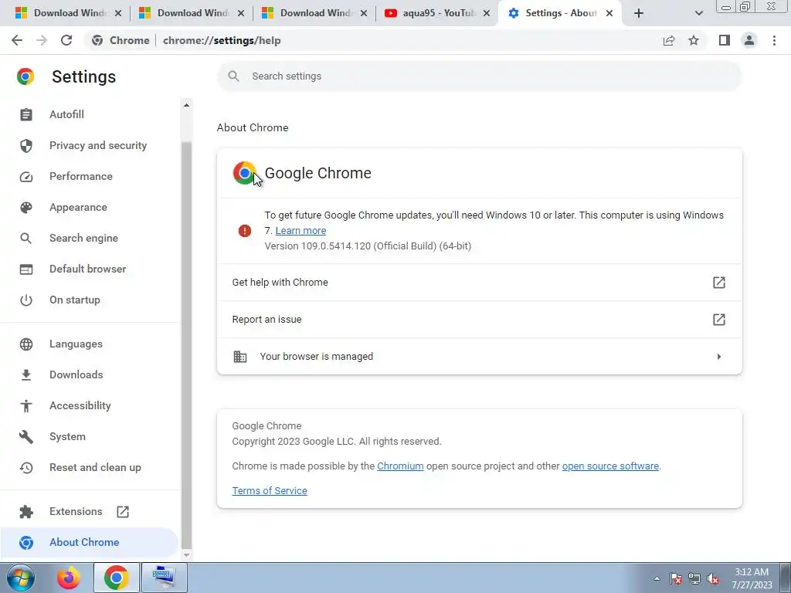Click the System wrench icon
This screenshot has width=791, height=593.
tap(26, 437)
